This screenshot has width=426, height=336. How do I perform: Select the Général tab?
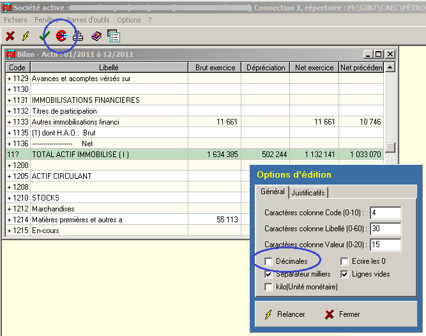click(x=273, y=192)
